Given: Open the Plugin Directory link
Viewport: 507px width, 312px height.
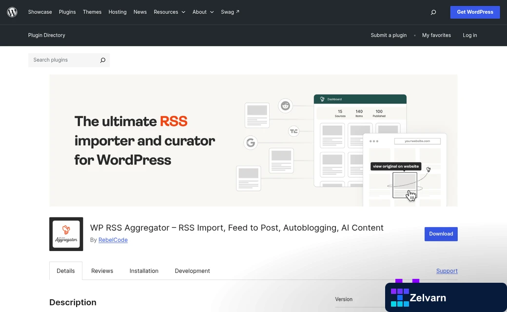Looking at the screenshot, I should coord(47,35).
